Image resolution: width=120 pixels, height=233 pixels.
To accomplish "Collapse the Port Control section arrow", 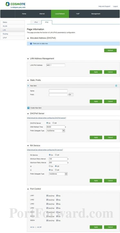I will 28,189.
